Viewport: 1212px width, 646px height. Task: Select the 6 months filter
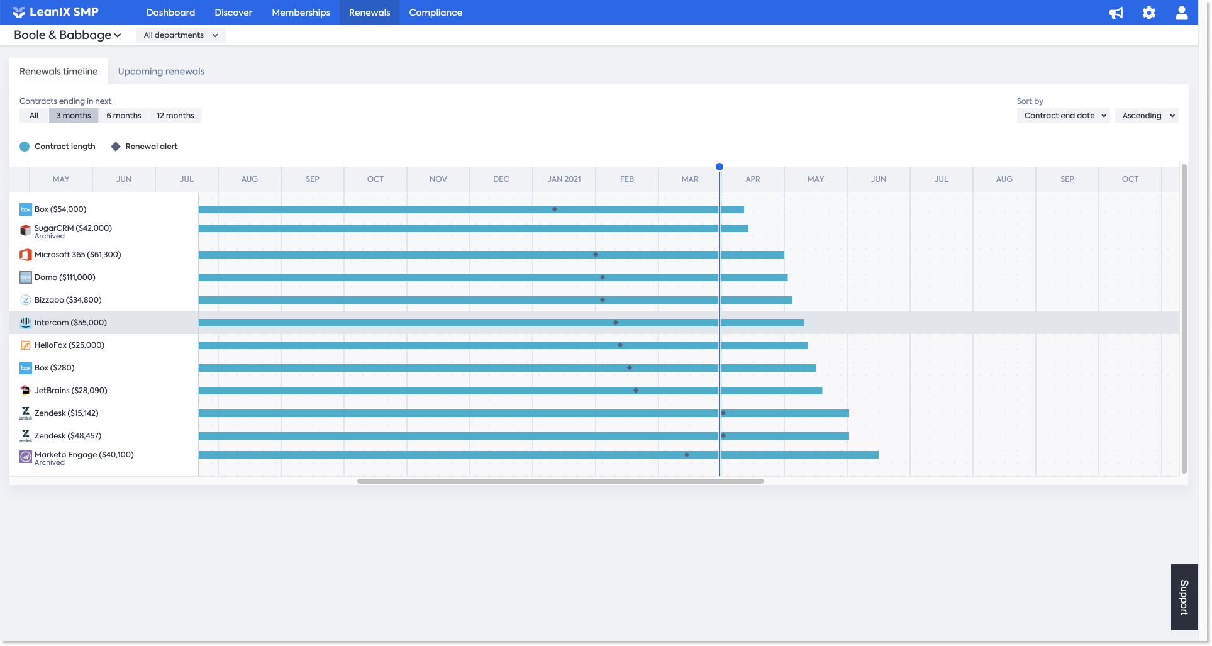click(124, 116)
